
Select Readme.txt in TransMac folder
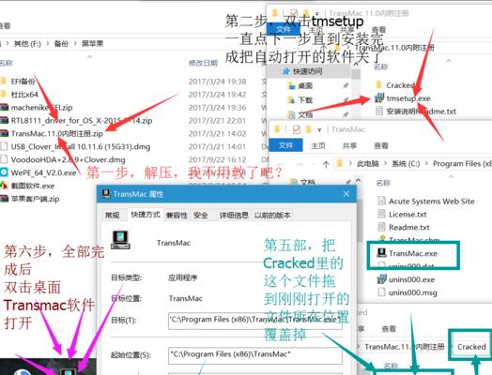(408, 227)
